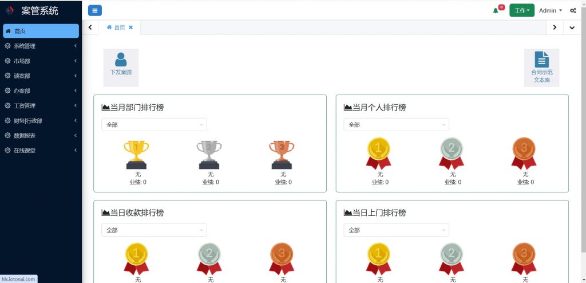Open the 全部 dropdown under 当日上门排行榜
This screenshot has height=283, width=586.
click(396, 230)
